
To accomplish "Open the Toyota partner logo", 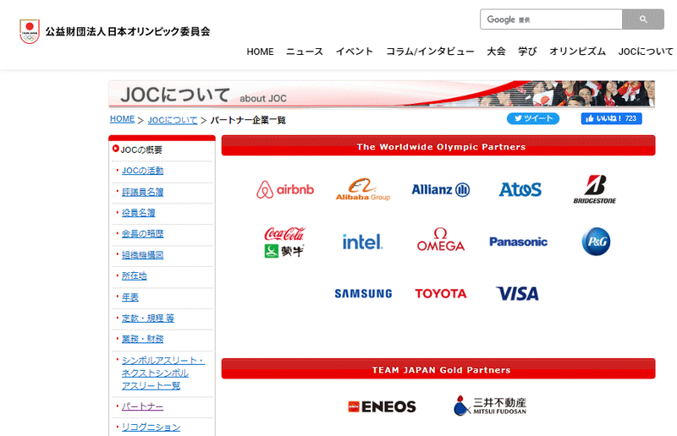I will coord(441,294).
